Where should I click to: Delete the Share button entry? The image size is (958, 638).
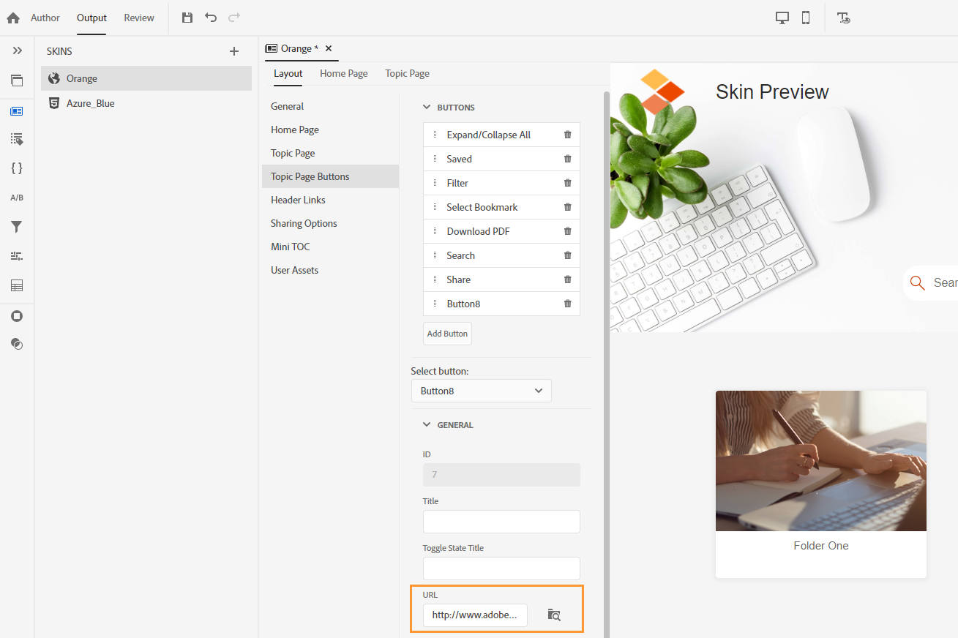tap(567, 279)
